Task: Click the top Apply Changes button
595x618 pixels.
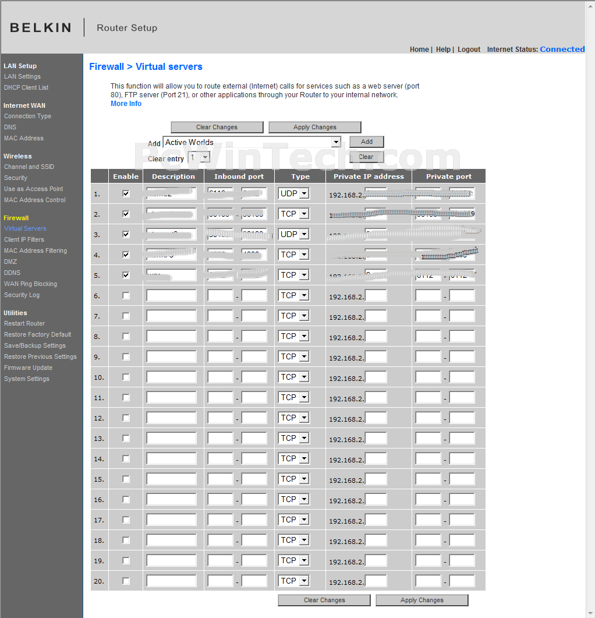Action: point(315,128)
